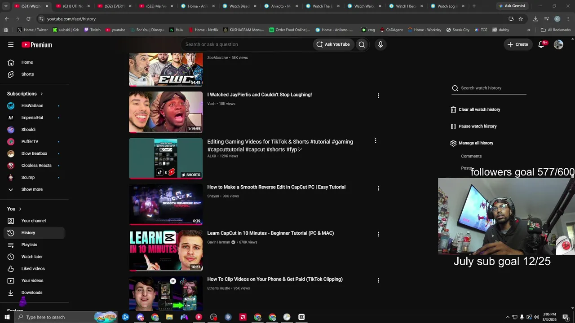This screenshot has width=575, height=323.
Task: Open Liked videos in sidebar
Action: click(34, 269)
